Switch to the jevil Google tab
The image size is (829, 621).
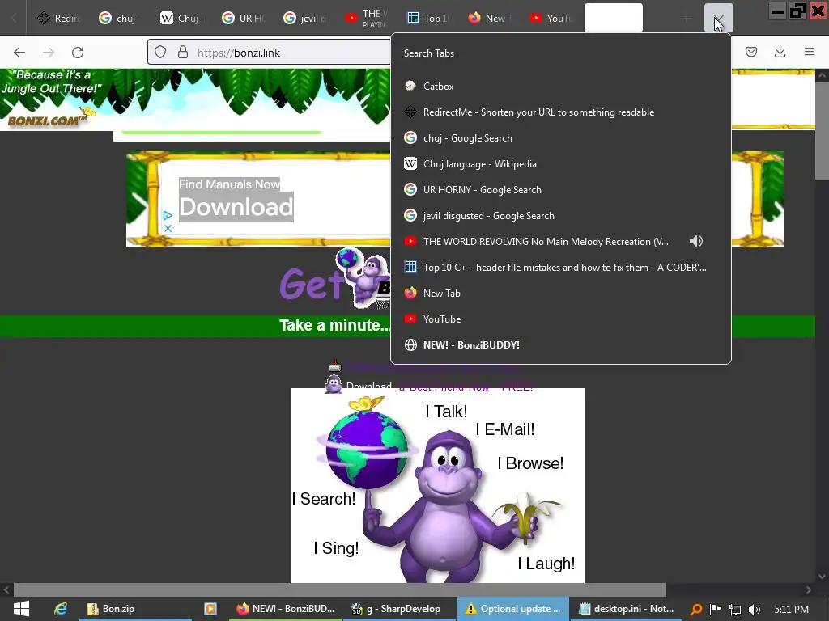click(304, 18)
